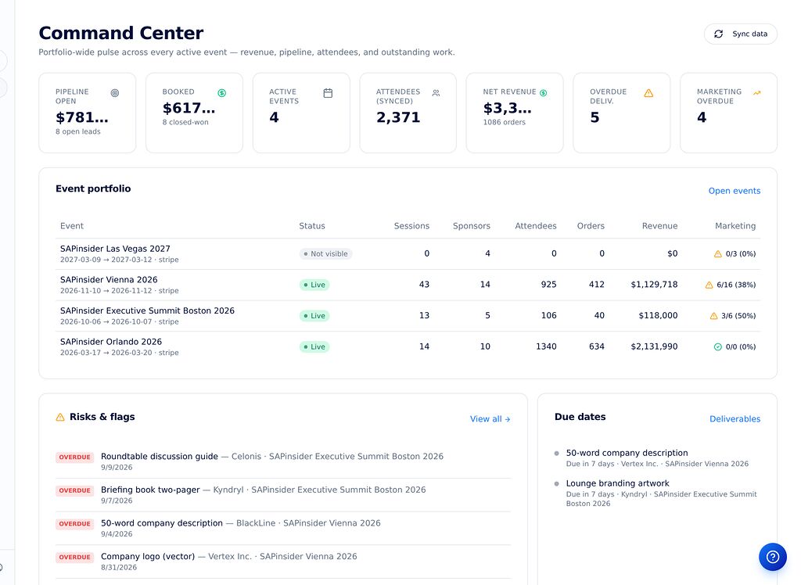Image resolution: width=801 pixels, height=585 pixels.
Task: Click the 412 orders cell
Action: [x=597, y=285]
